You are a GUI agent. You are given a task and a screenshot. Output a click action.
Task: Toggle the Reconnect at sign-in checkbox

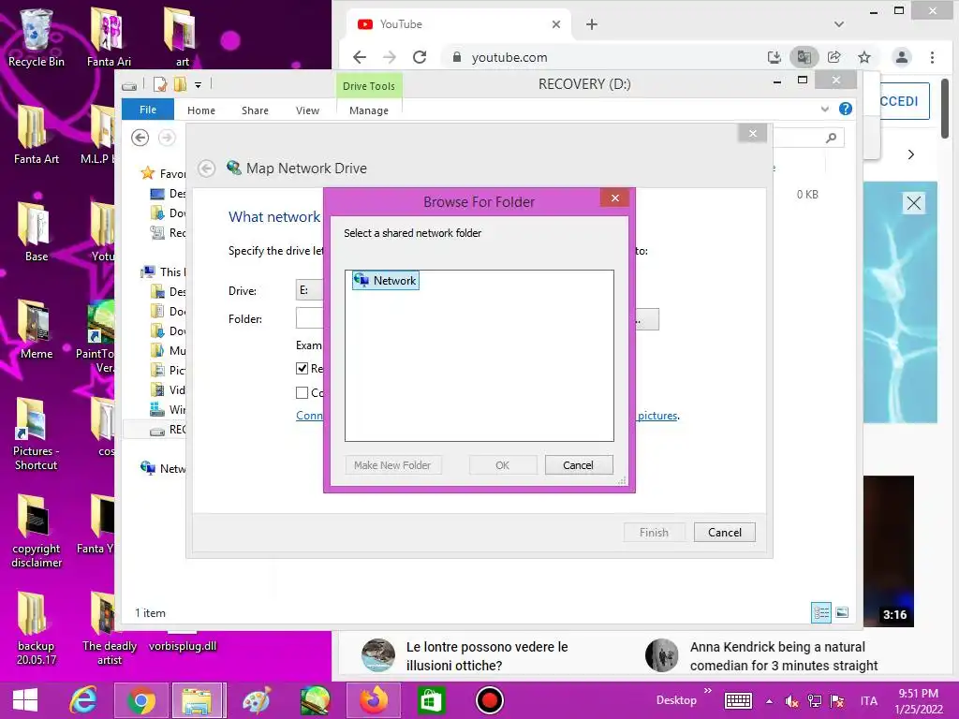(x=302, y=368)
